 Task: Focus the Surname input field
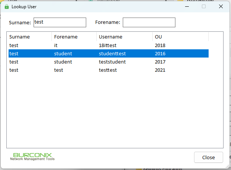tap(60, 22)
